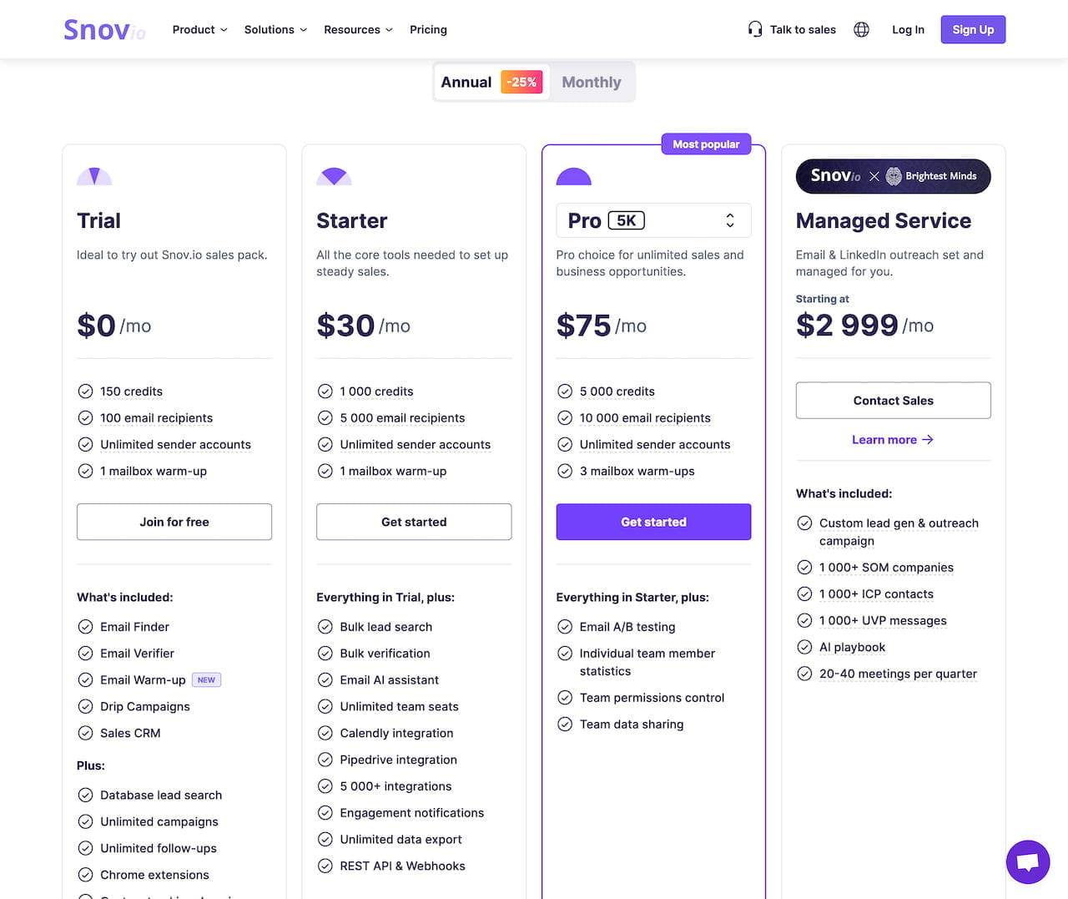
Task: Click the Starter plan gauge icon
Action: click(x=334, y=176)
